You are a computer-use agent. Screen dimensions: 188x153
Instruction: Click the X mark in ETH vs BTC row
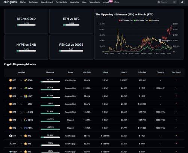coord(176,136)
